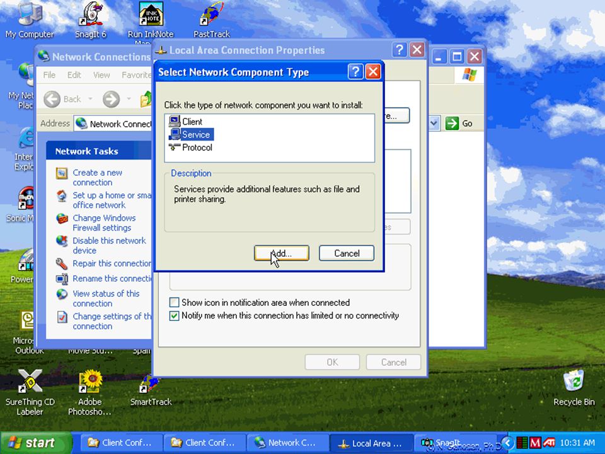Click View status of this connection
Screen dimensions: 605x454
click(x=106, y=298)
